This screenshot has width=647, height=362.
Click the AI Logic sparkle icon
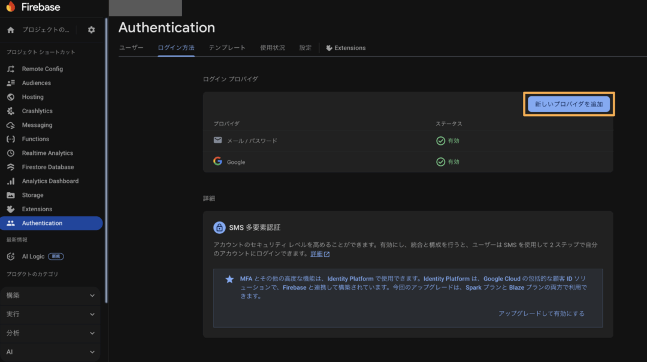tap(11, 257)
